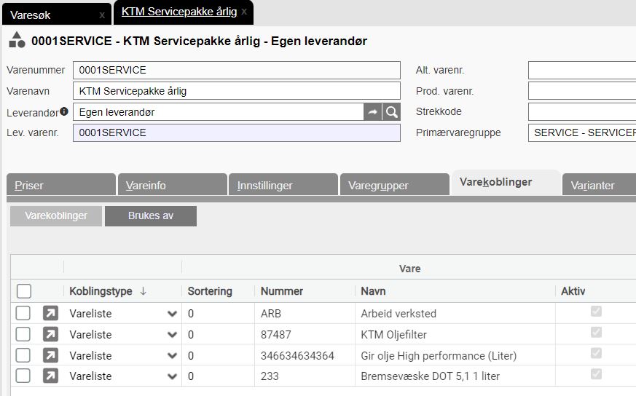Open linked item in 346634634364 row
The image size is (636, 396).
[50, 355]
